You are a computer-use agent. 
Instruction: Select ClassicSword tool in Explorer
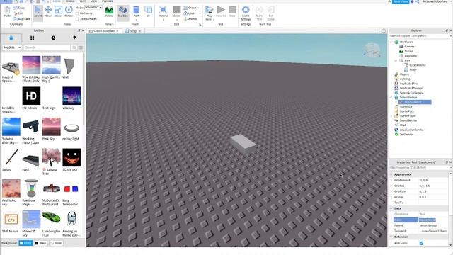tap(415, 102)
